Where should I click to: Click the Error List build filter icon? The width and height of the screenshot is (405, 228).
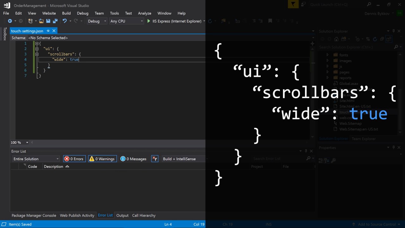tap(155, 159)
